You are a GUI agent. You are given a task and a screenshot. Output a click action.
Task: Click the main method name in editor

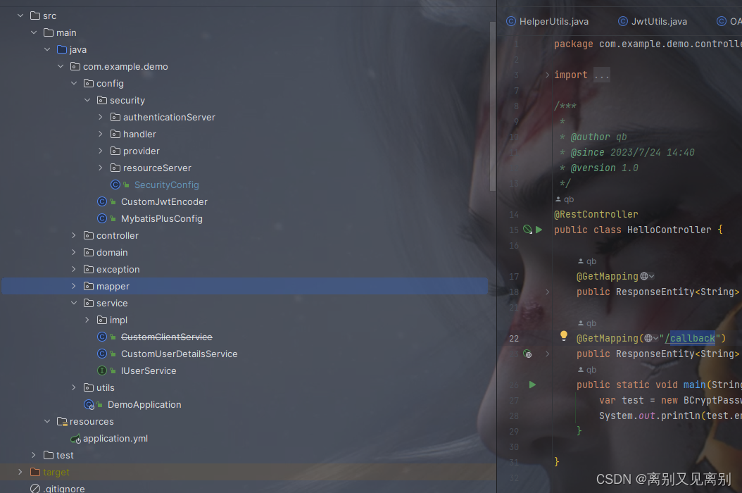694,385
